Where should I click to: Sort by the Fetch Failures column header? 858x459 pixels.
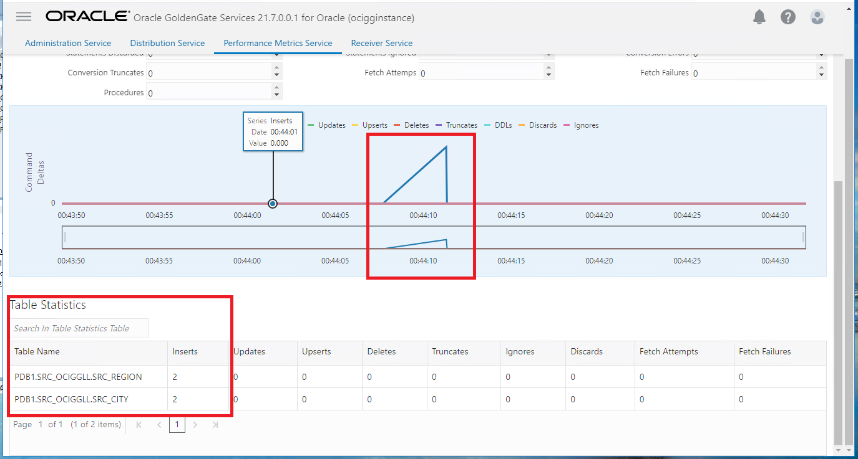[x=780, y=352]
